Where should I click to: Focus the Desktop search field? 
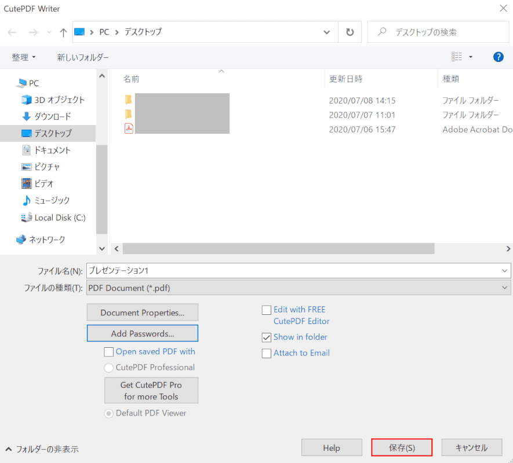(x=438, y=32)
